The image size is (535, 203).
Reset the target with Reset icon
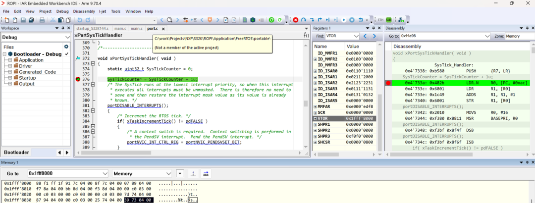click(361, 20)
